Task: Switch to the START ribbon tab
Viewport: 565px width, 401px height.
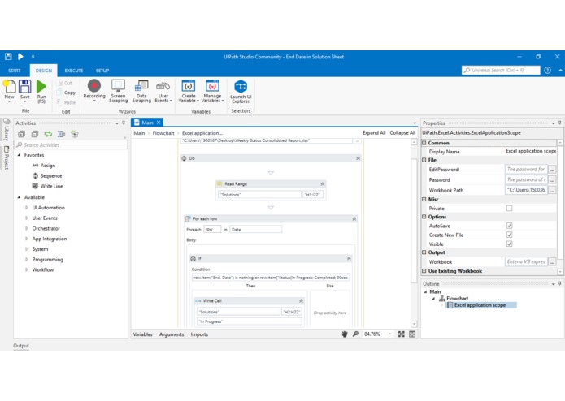Action: [15, 71]
